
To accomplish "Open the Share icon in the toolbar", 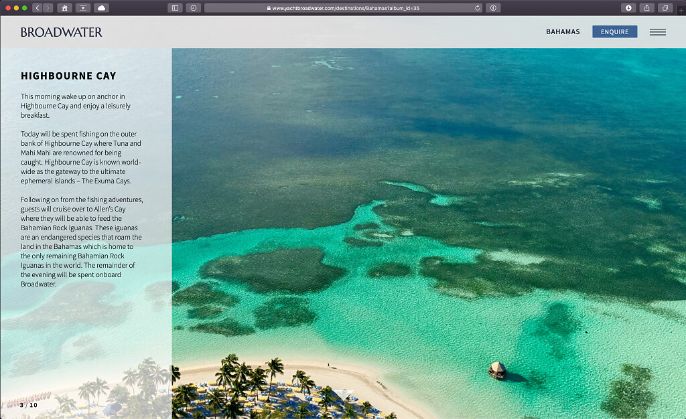I will (x=646, y=8).
